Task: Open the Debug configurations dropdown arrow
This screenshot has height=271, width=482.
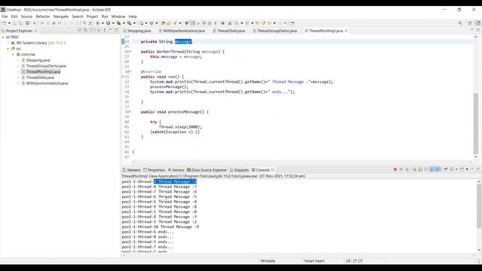Action: coord(102,23)
